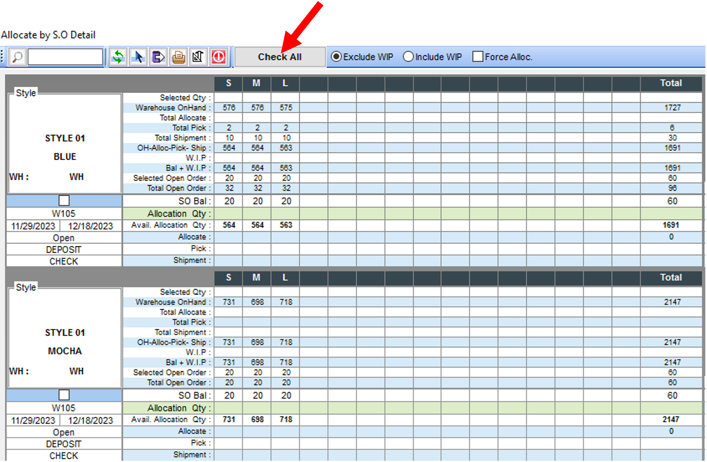
Task: Click the S size header in MOCHA section
Action: pyautogui.click(x=228, y=278)
